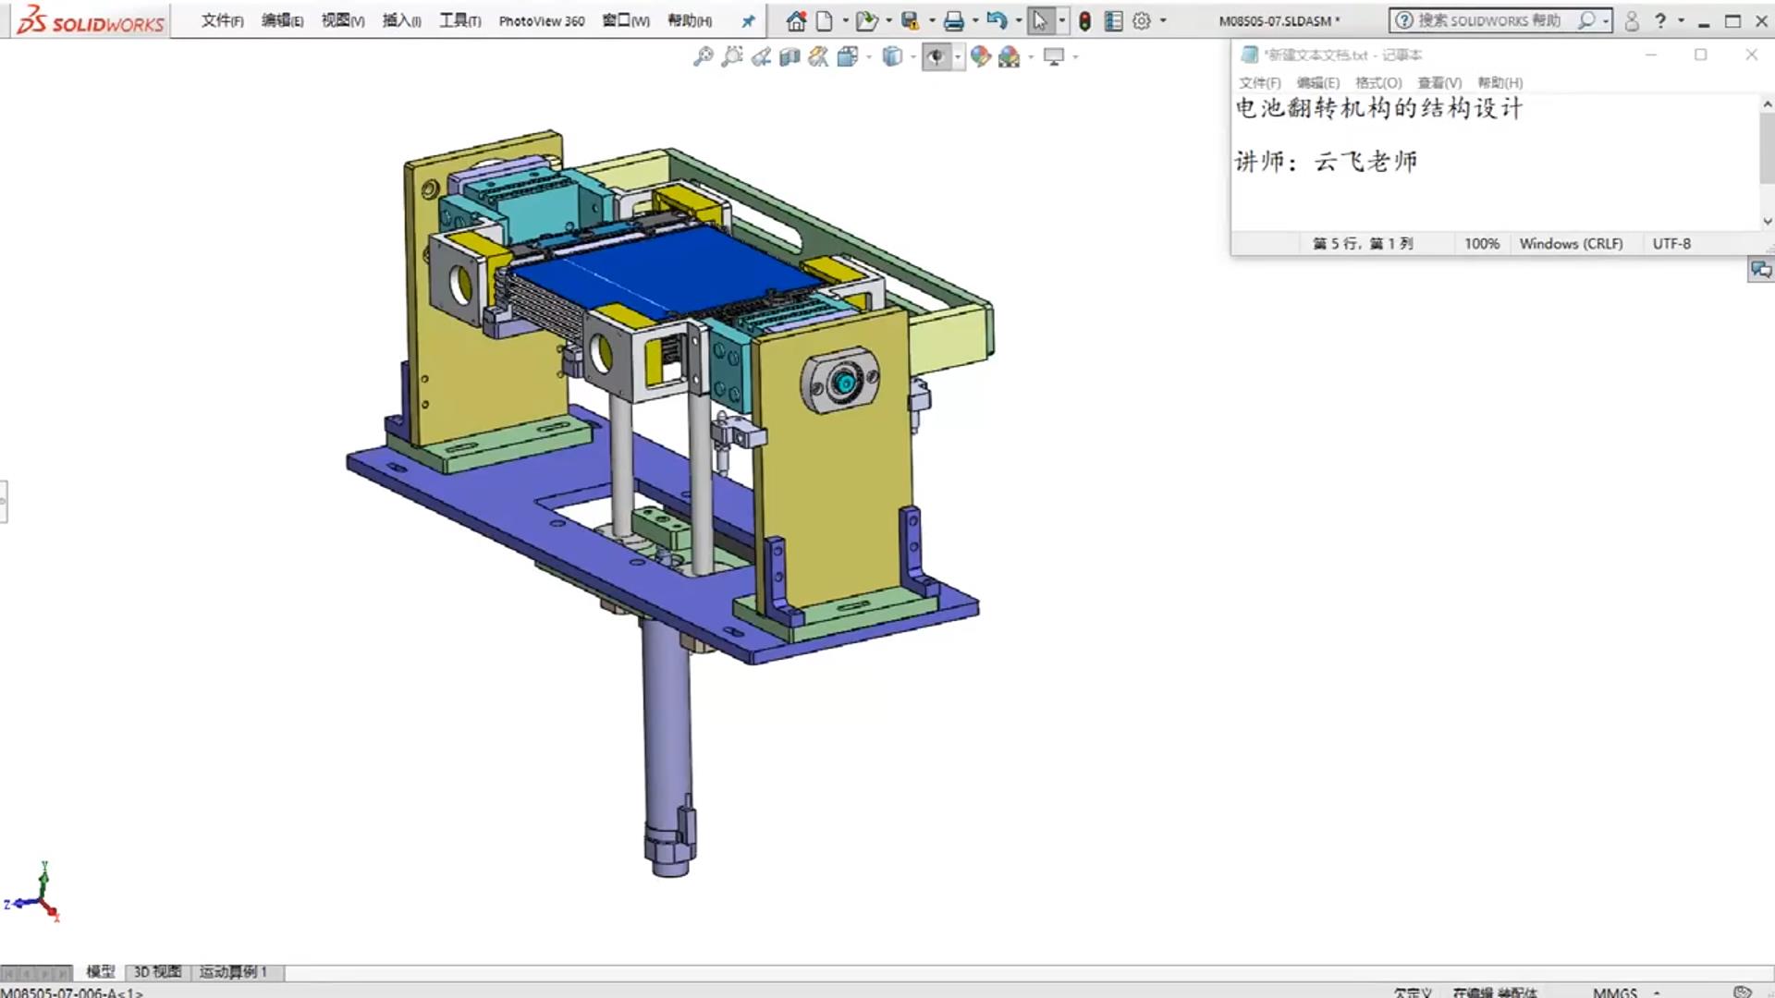Open the Display Style icon
Screen dimensions: 1775x998
[892, 56]
